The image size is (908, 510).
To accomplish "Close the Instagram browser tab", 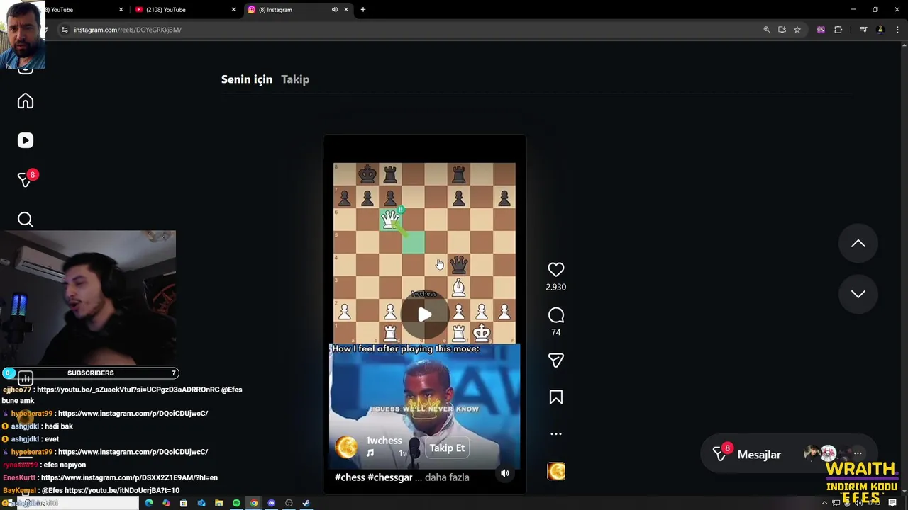I will pos(346,10).
